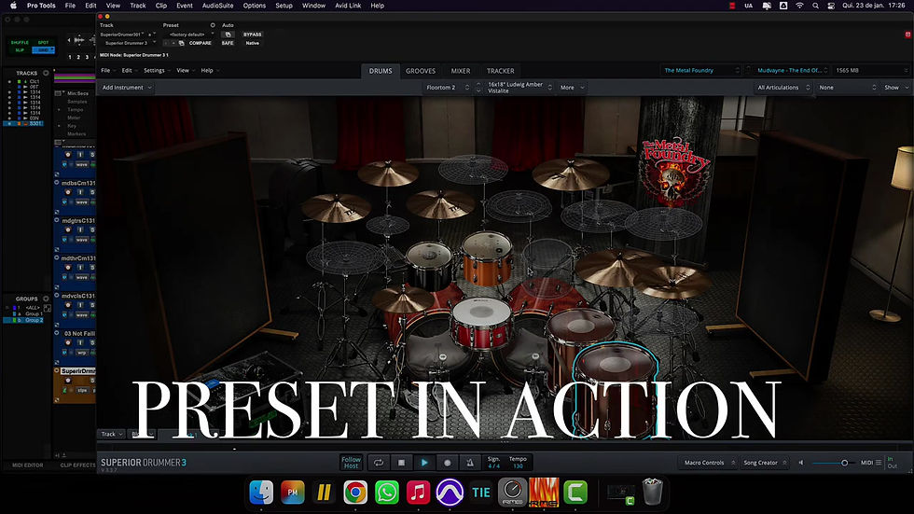Arm the Record button in the transport
Viewport: 914px width, 514px height.
(x=447, y=463)
